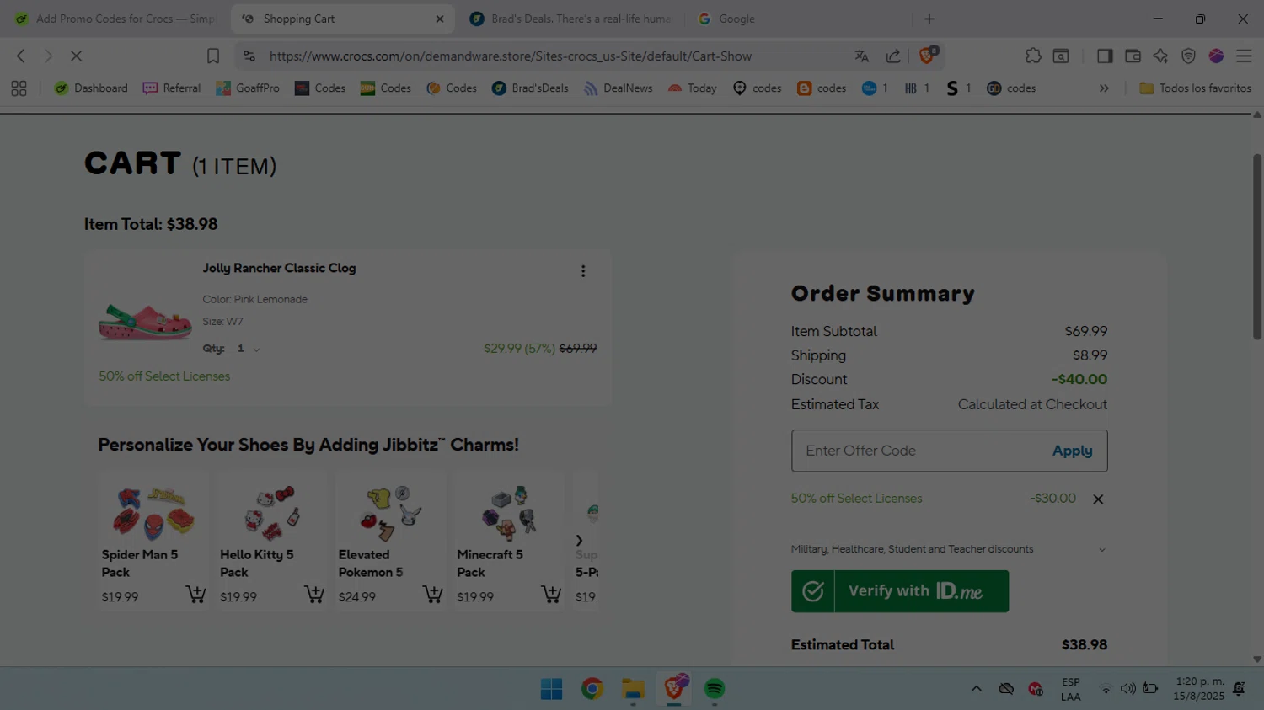Launch Chrome from the taskbar
The width and height of the screenshot is (1264, 710).
(x=592, y=689)
